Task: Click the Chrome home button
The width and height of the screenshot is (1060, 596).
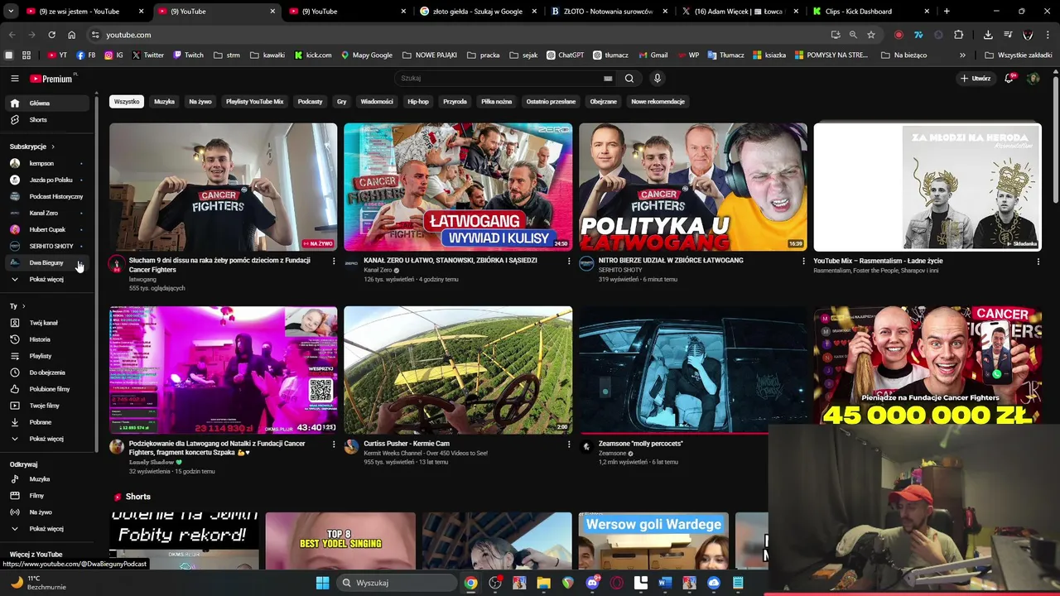Action: coord(72,35)
